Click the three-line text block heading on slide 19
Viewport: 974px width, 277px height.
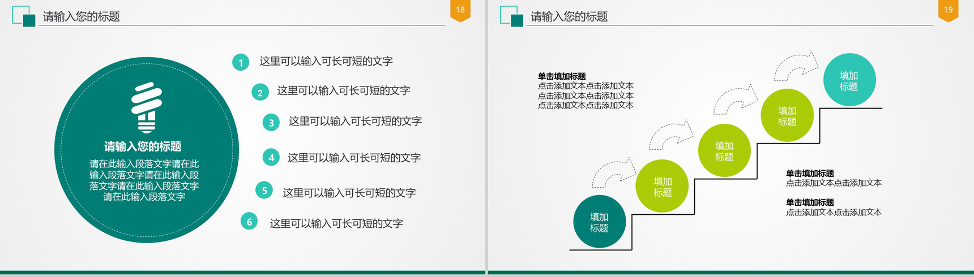[x=562, y=76]
